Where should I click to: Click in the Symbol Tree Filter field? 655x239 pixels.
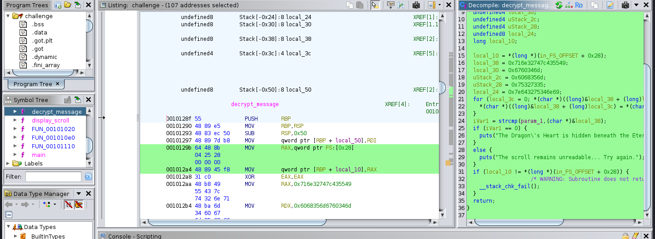(53, 176)
